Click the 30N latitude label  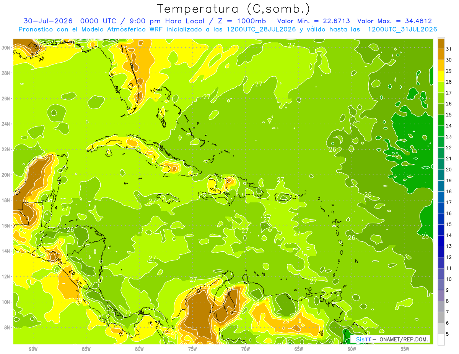click(6, 47)
